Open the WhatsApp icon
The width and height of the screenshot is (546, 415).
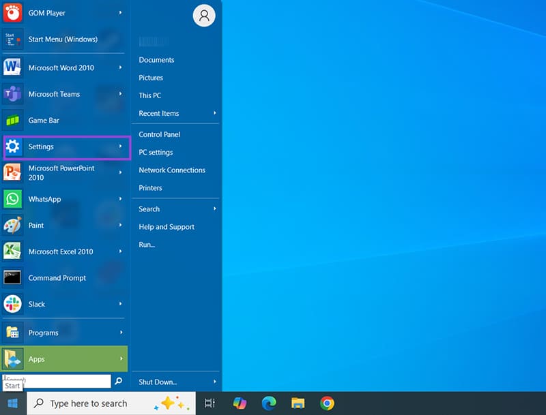(x=12, y=199)
